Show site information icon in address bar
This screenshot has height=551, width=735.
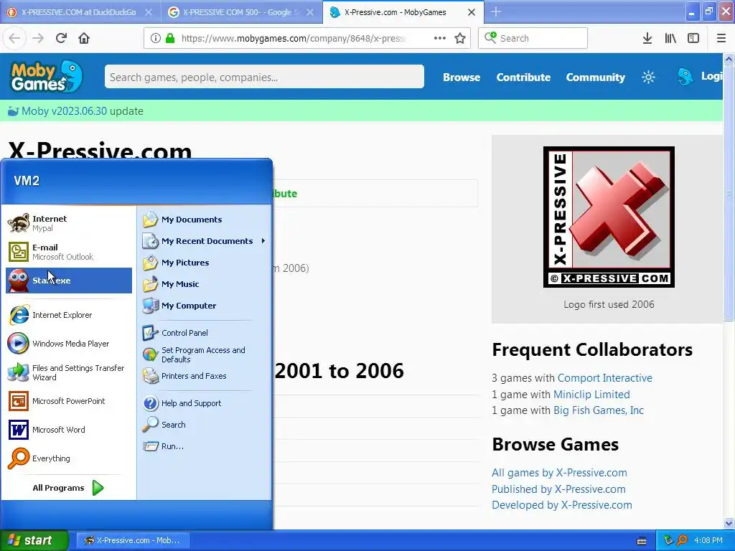(155, 38)
